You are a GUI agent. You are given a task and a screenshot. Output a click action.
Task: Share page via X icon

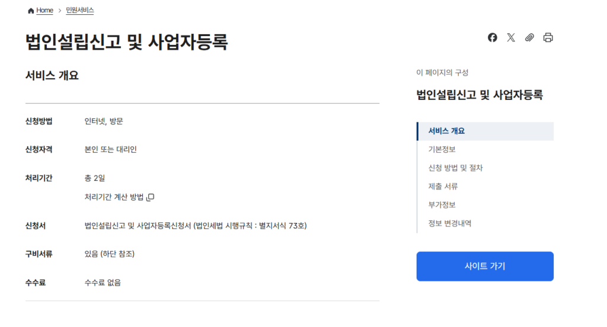click(511, 38)
